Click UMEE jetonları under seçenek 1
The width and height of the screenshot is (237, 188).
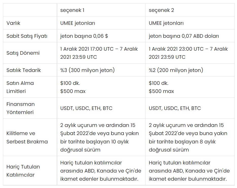point(77,23)
